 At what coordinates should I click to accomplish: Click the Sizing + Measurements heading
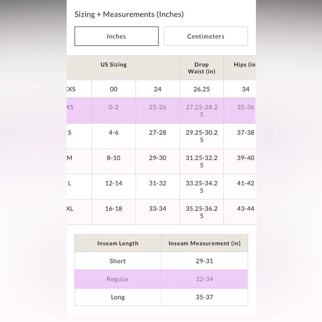coord(129,14)
